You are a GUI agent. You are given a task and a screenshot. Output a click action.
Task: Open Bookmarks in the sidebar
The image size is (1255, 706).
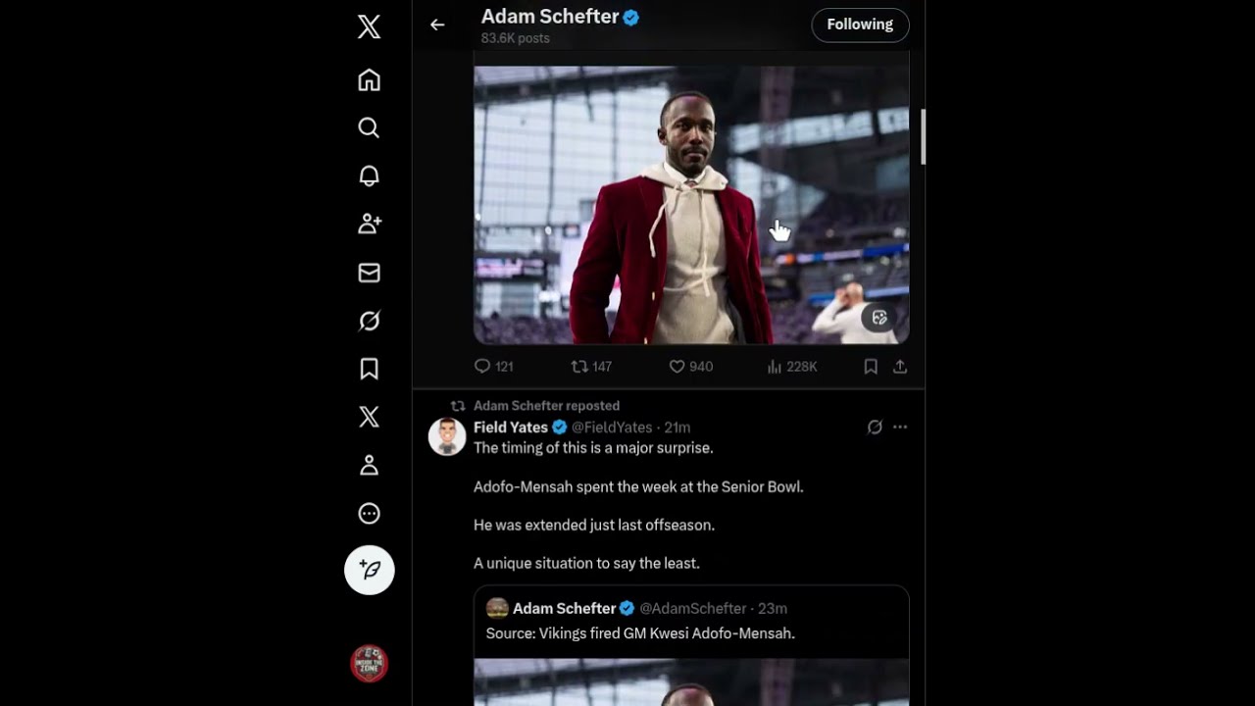pyautogui.click(x=369, y=369)
